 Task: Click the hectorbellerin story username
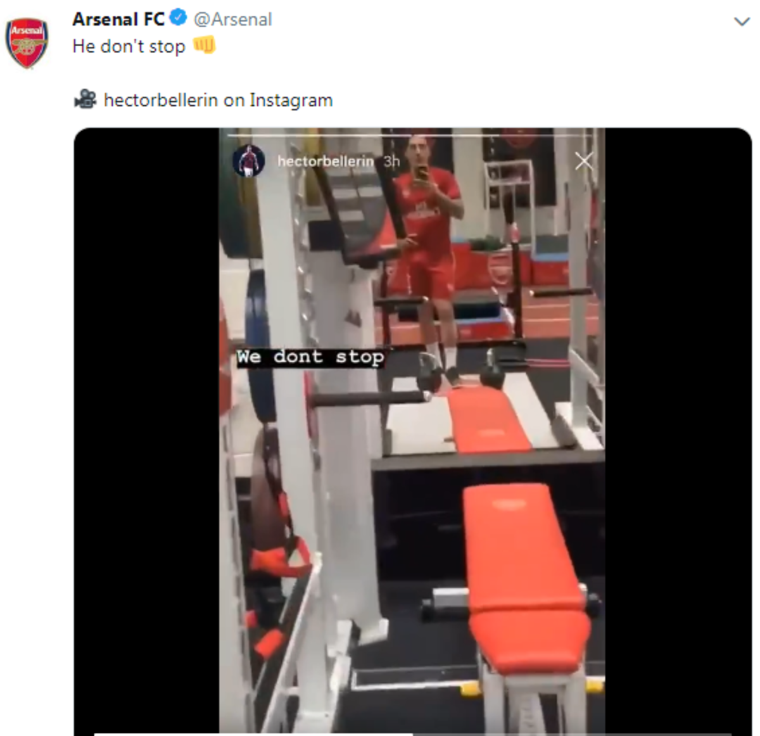pos(326,162)
